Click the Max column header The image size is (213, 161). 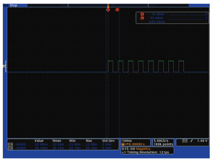[89, 141]
